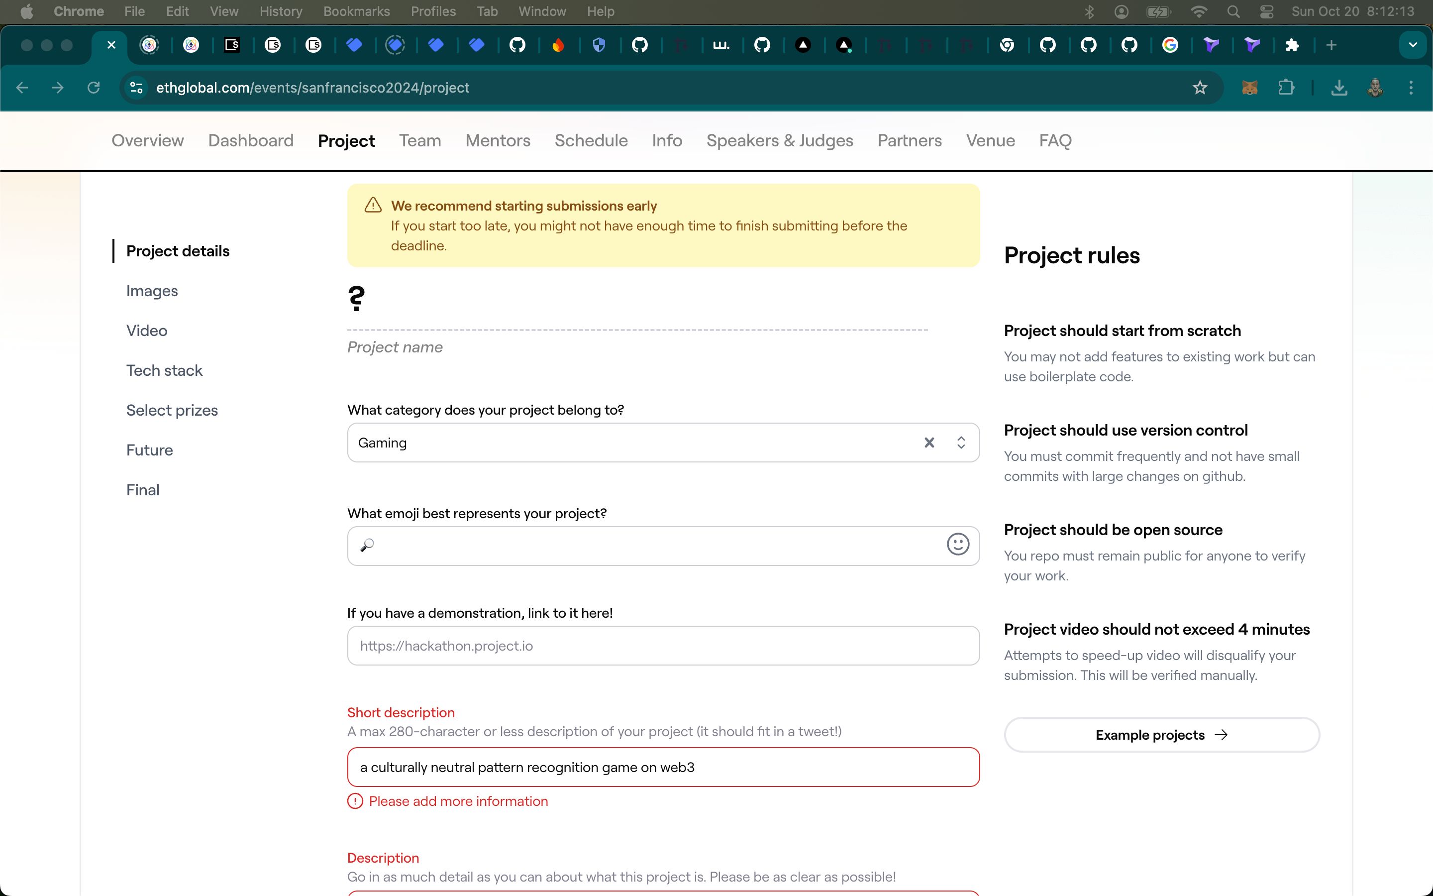This screenshot has width=1433, height=896.
Task: Open the MetaMask fox extension
Action: click(1249, 88)
